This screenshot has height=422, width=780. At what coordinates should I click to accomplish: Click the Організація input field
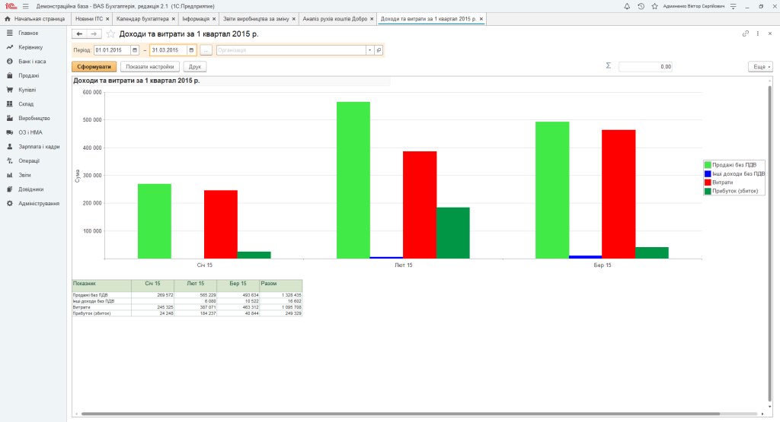click(291, 50)
